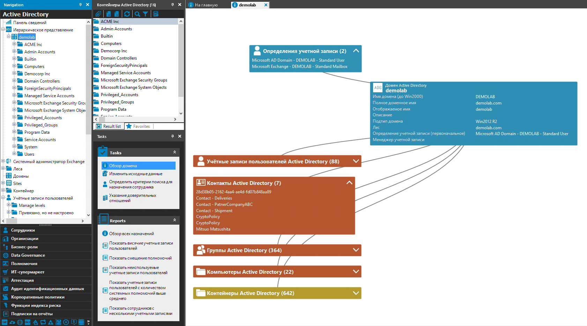
Task: Open the network card module icon
Action: pyautogui.click(x=58, y=322)
